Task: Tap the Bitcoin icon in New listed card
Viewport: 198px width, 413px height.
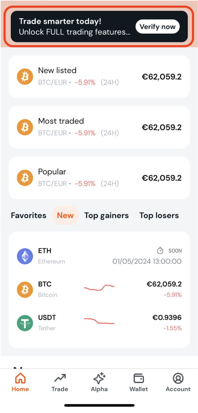Action: pos(25,77)
